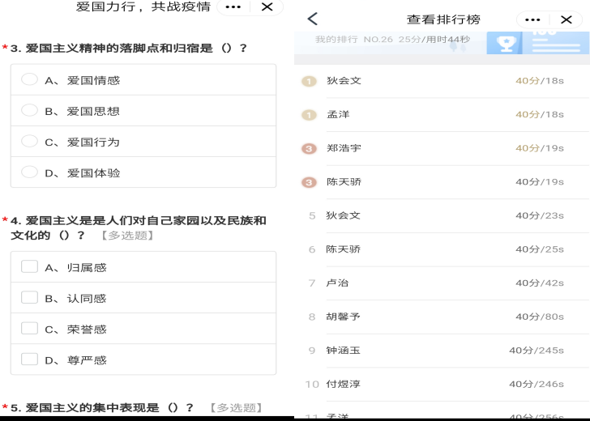The height and width of the screenshot is (421, 590).
Task: Tick the C 荣誉感 checkbox
Action: [29, 329]
